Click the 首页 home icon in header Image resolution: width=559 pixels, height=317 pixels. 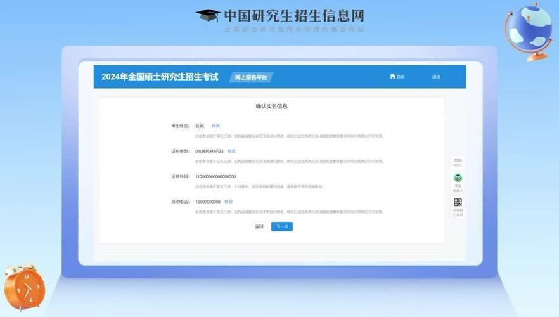pos(392,76)
